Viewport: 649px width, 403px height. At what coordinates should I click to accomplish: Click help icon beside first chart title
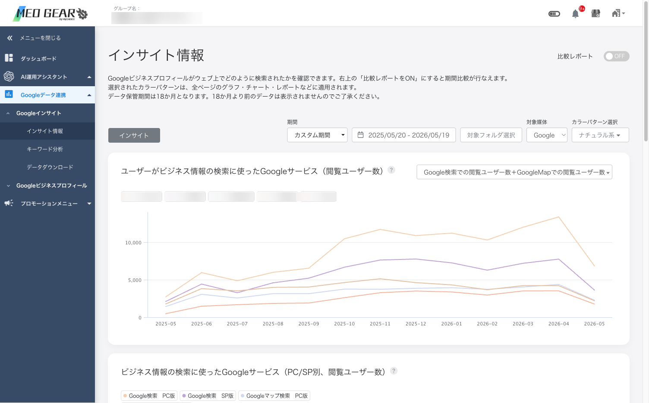pos(391,170)
